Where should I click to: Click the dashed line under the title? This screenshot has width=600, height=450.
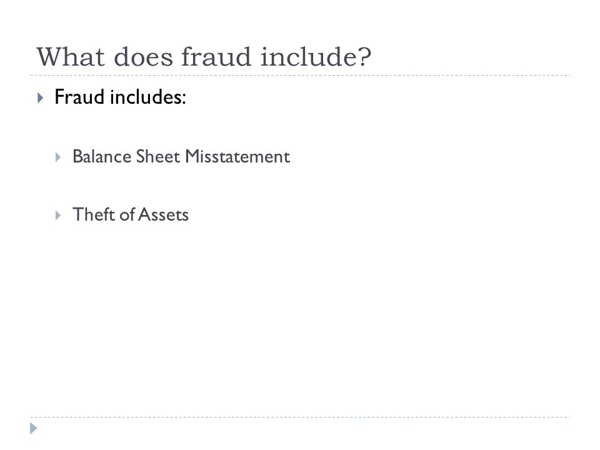click(x=300, y=76)
